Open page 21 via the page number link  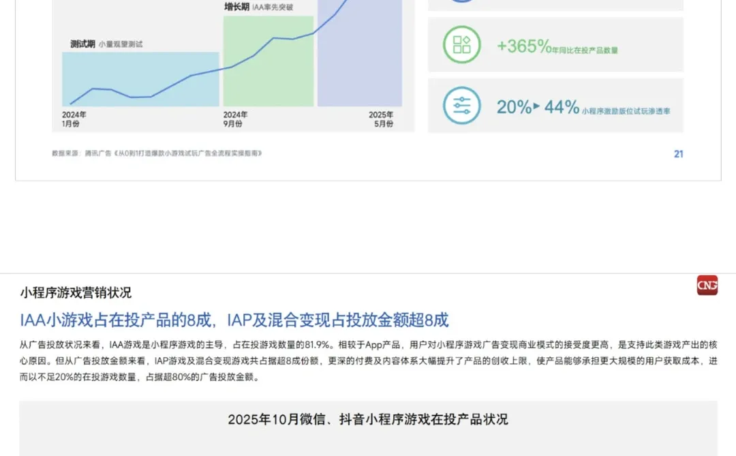coord(678,154)
